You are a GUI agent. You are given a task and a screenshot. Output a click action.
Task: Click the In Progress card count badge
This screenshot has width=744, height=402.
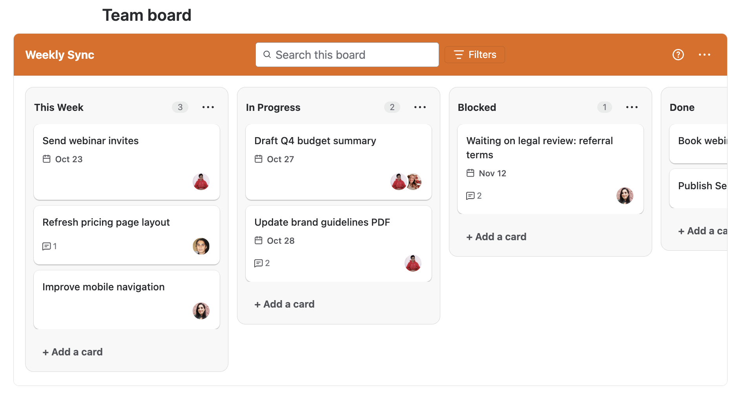(x=392, y=107)
